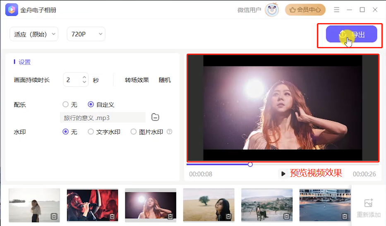Select the field and tree photo thumbnail
This screenshot has width=386, height=226.
(209, 205)
